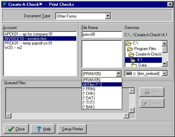Collapse the (PRINV05) file filter dropdown arrow
The width and height of the screenshot is (175, 137).
point(118,74)
